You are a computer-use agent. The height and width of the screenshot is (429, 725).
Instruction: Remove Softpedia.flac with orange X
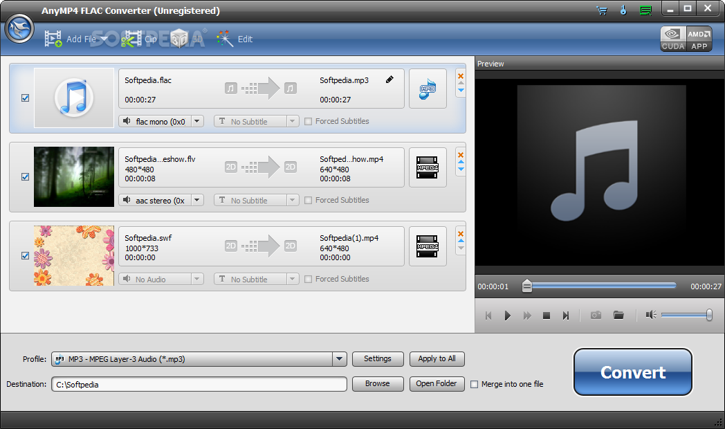[x=461, y=76]
